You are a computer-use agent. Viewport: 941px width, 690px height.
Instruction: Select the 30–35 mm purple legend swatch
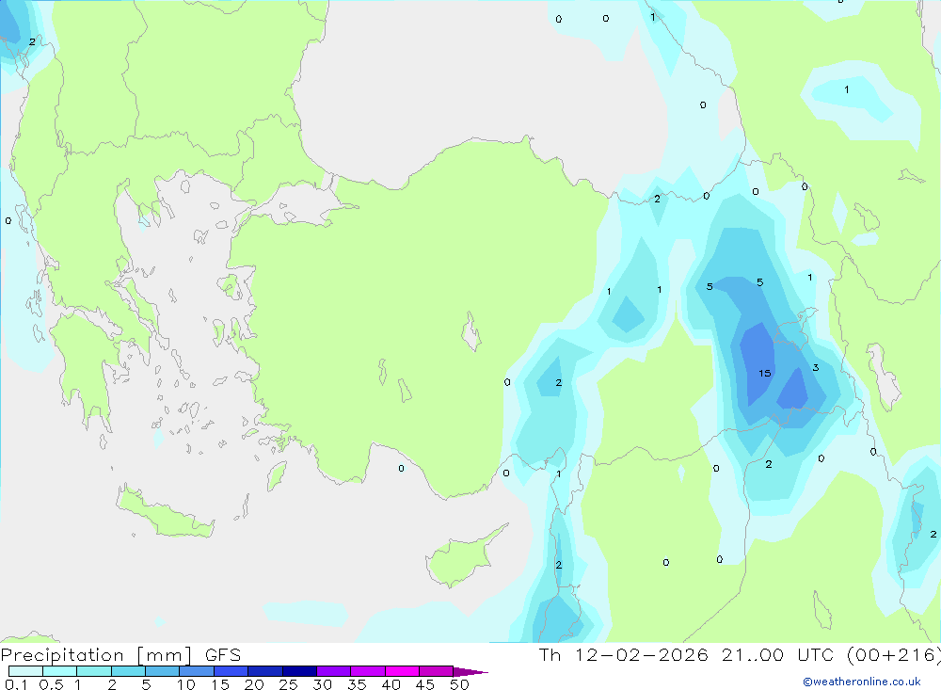click(x=334, y=671)
